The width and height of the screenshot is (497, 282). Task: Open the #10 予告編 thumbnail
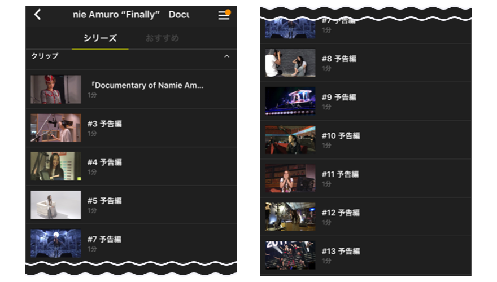290,139
